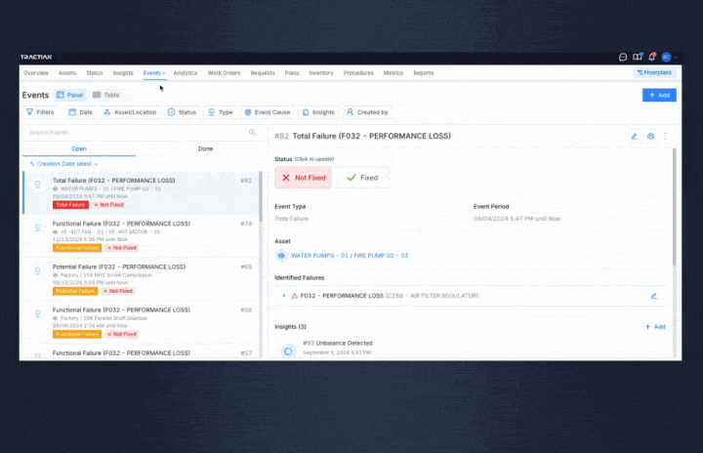Image resolution: width=703 pixels, height=453 pixels.
Task: Go to Reports tab
Action: (423, 73)
